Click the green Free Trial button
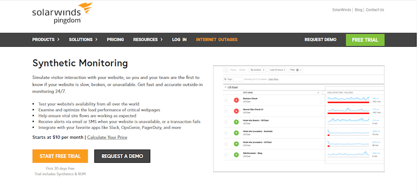417x195 pixels. (365, 40)
